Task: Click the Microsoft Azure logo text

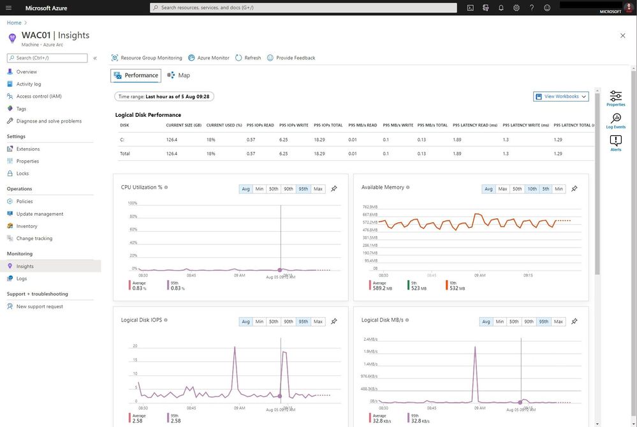Action: click(x=46, y=8)
